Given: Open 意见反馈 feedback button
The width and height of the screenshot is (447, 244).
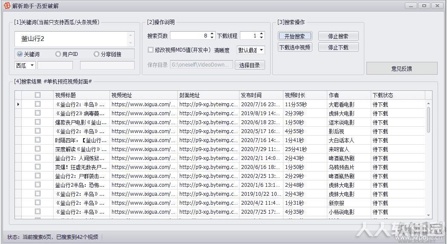Looking at the screenshot, I should point(402,69).
